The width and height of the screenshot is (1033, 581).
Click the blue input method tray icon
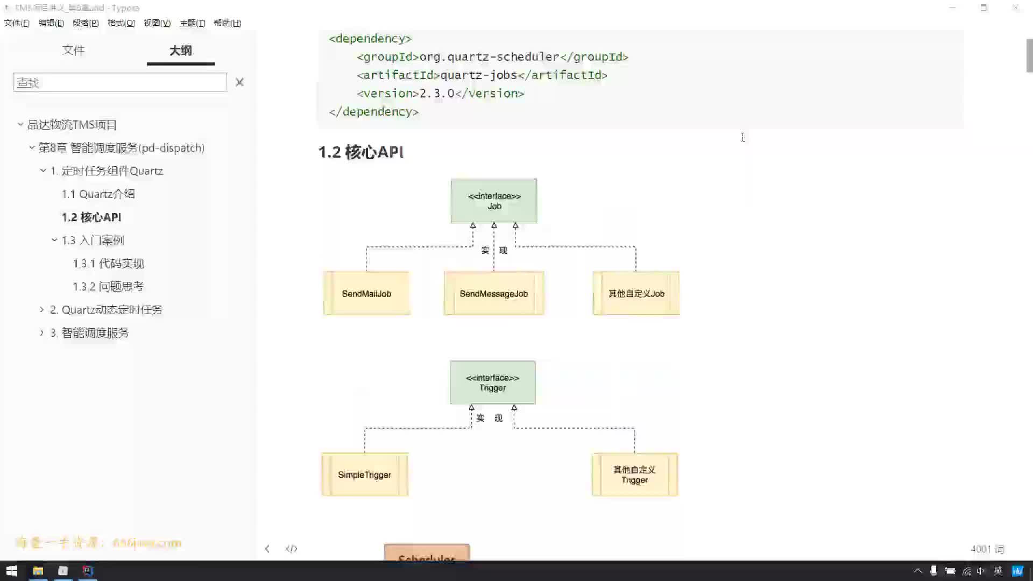tap(1017, 571)
